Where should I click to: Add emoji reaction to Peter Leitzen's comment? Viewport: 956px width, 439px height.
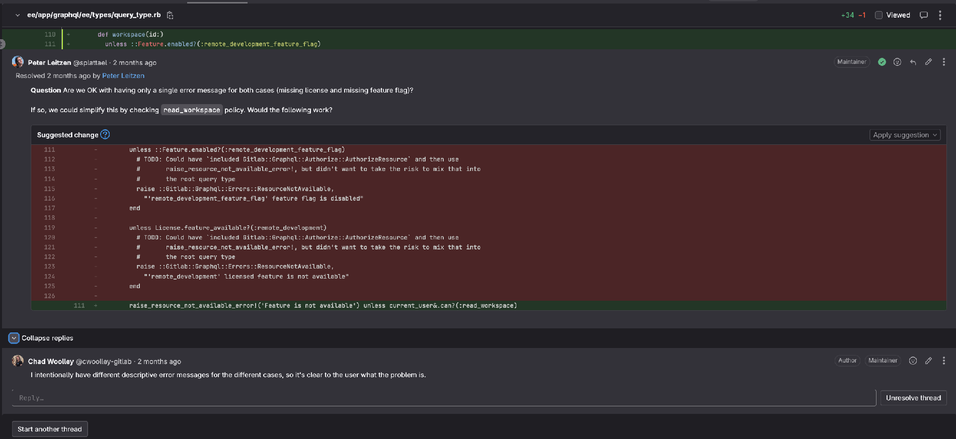(897, 62)
